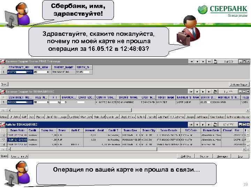Image resolution: width=251 pixels, height=188 pixels.
Task: Open the Card Info tab
Action: coord(74,117)
